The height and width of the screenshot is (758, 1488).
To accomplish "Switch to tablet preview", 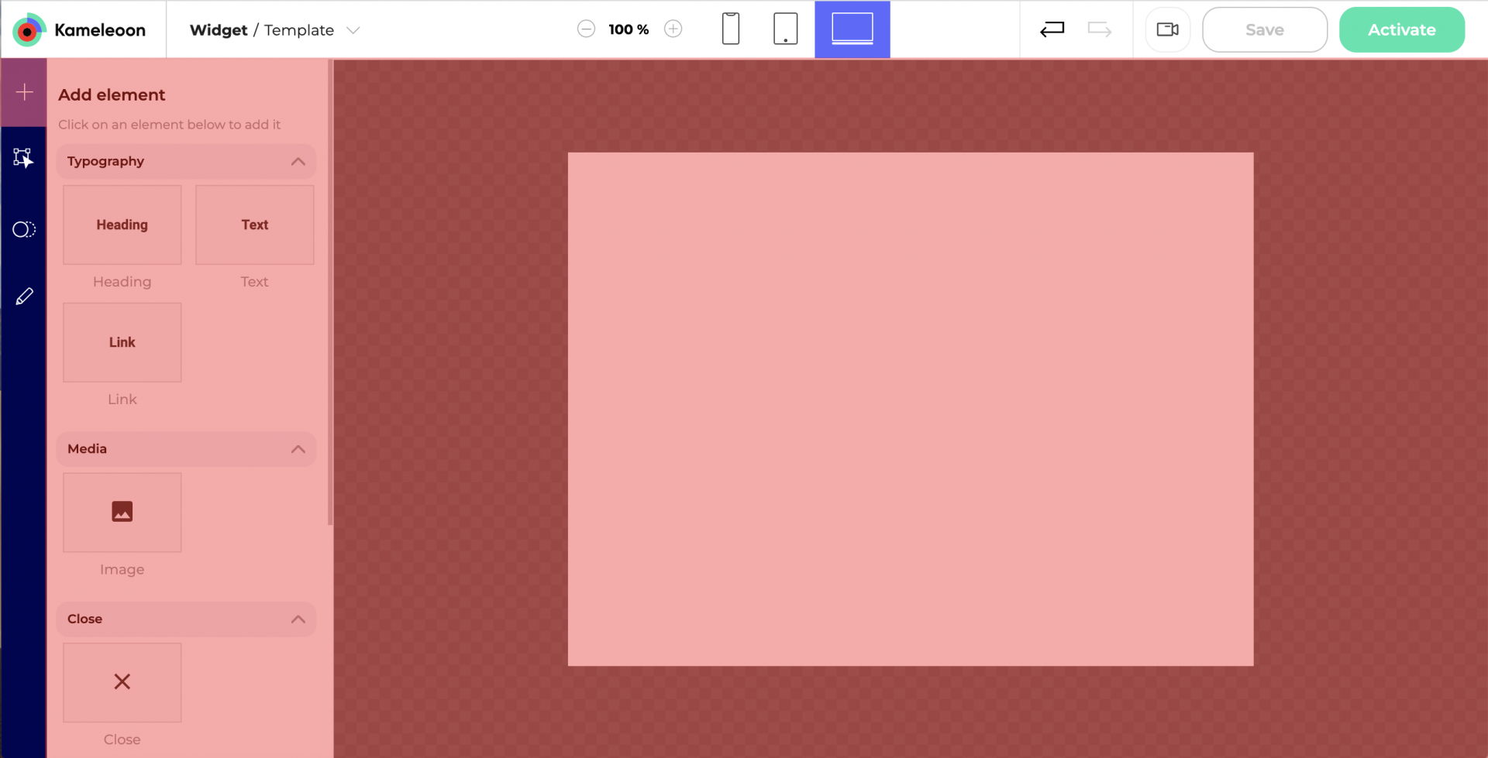I will click(x=786, y=29).
